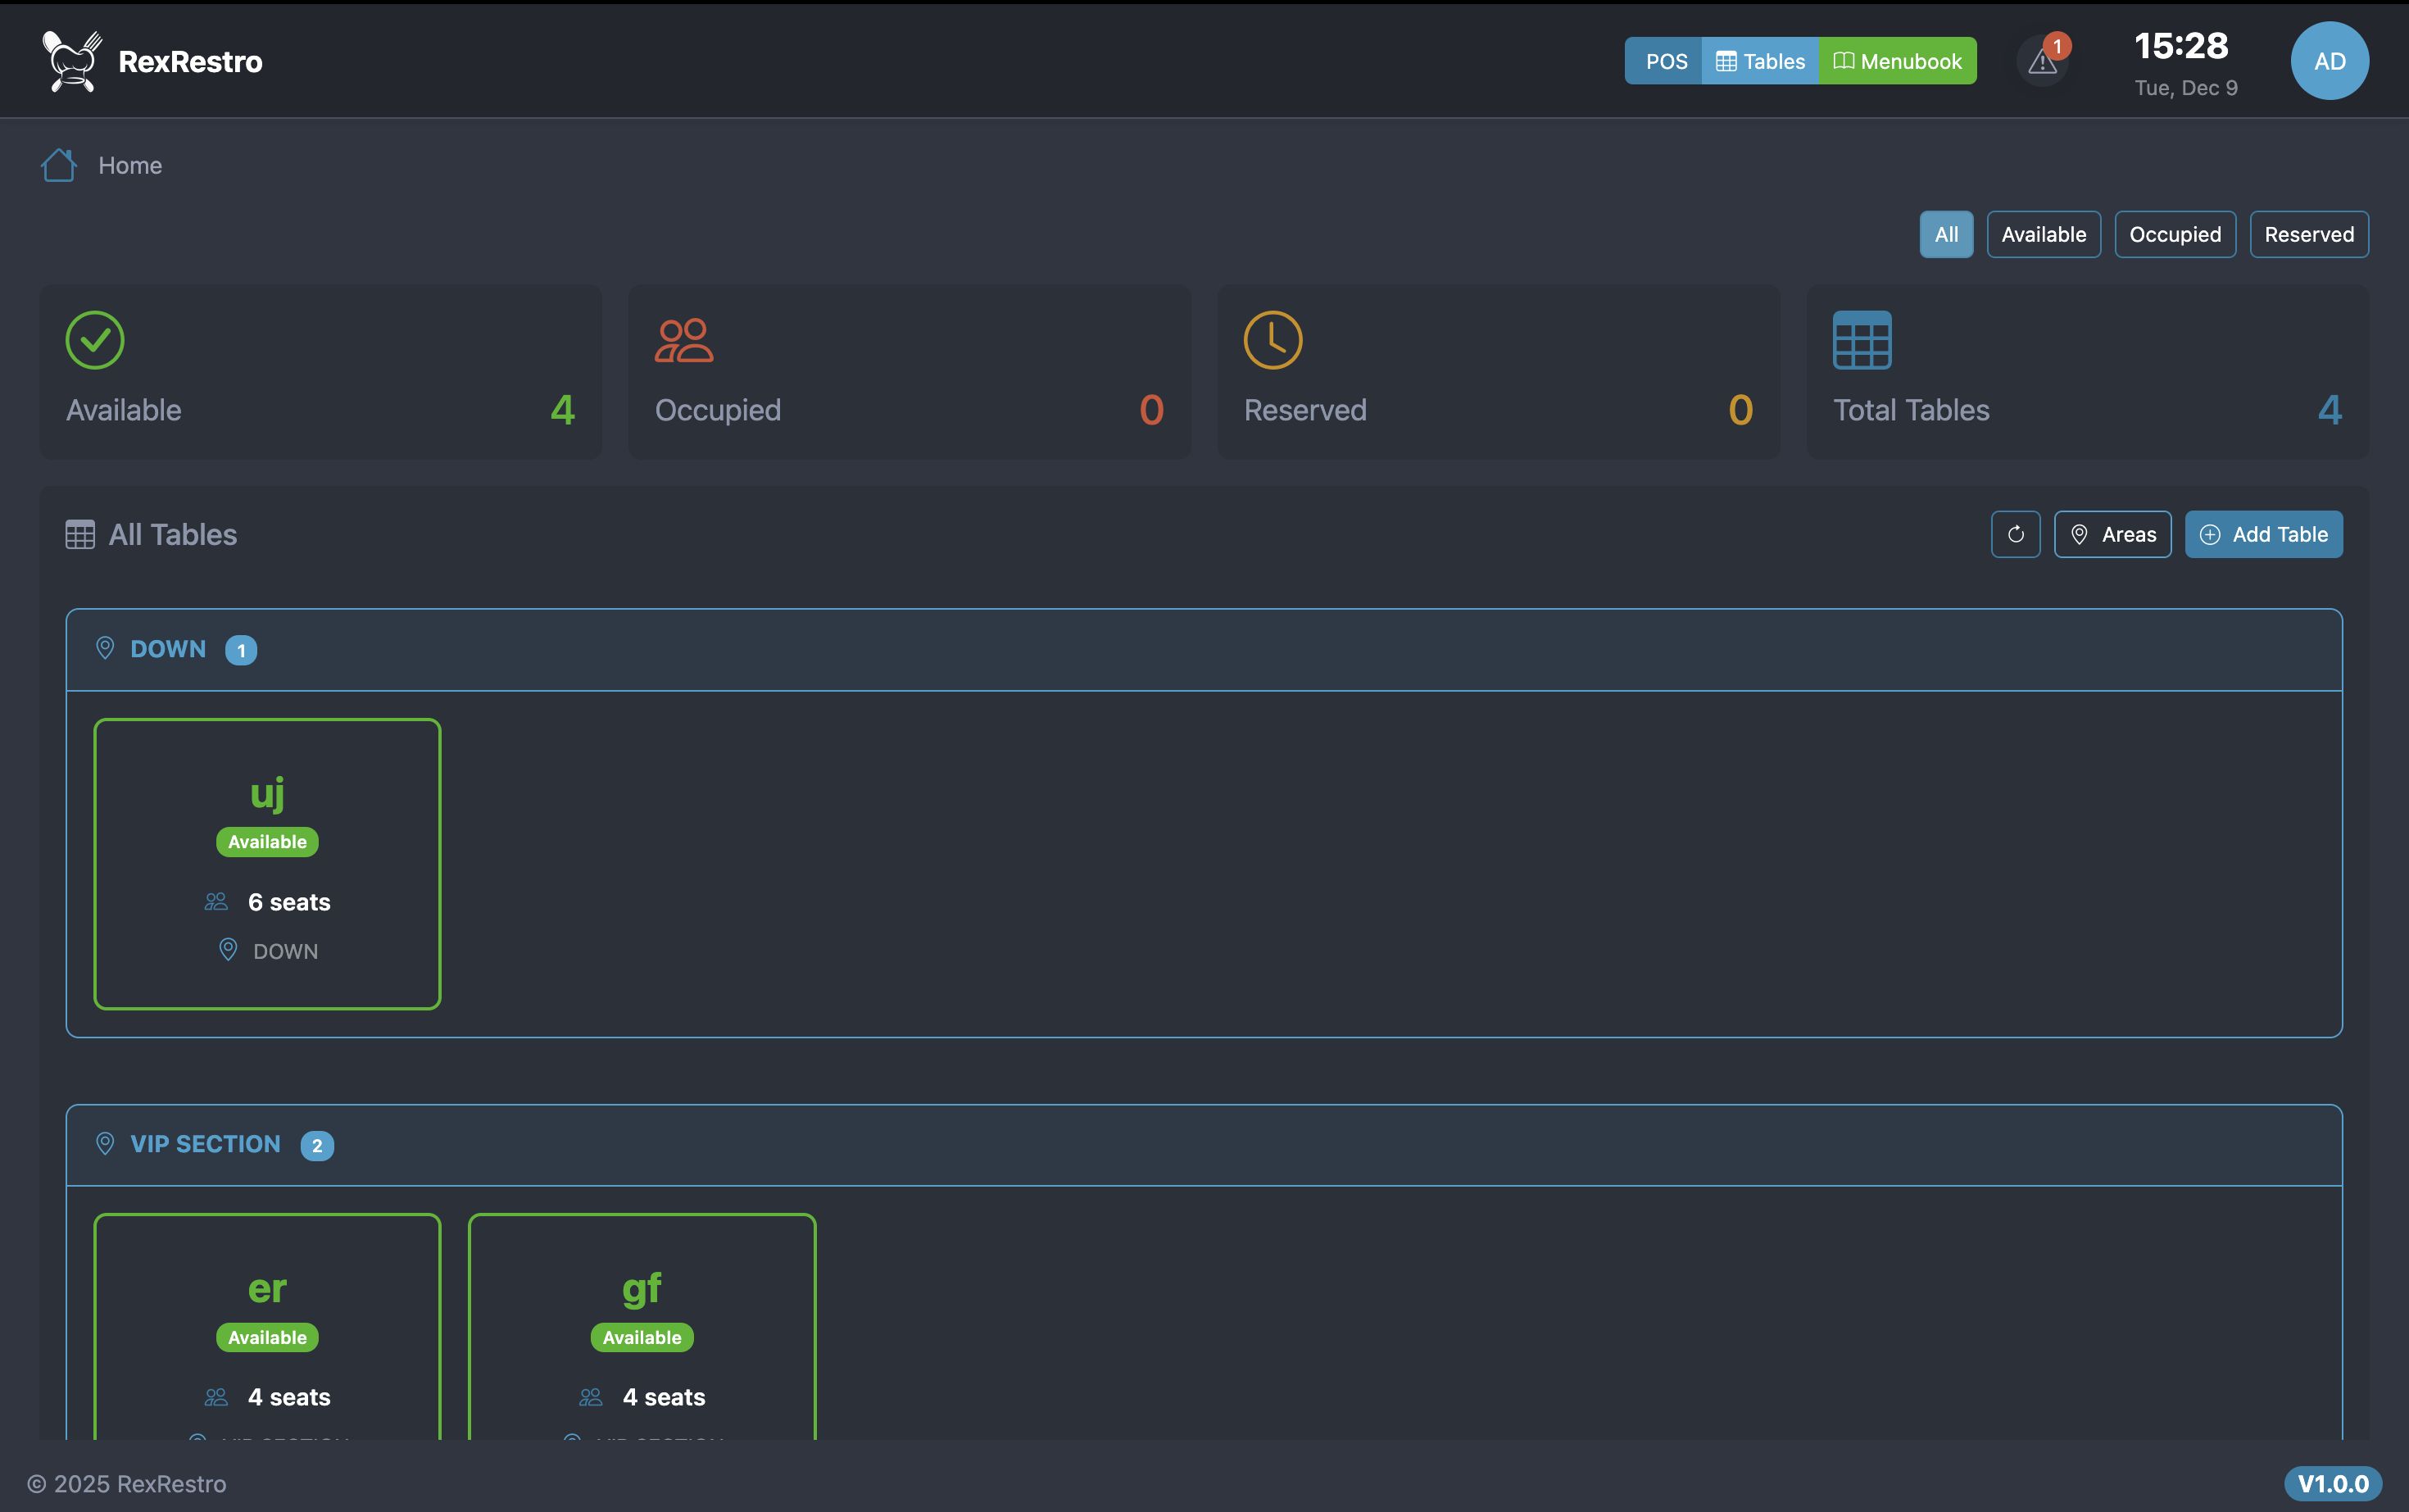Image resolution: width=2409 pixels, height=1512 pixels.
Task: Click the Occupied people icon
Action: [683, 340]
